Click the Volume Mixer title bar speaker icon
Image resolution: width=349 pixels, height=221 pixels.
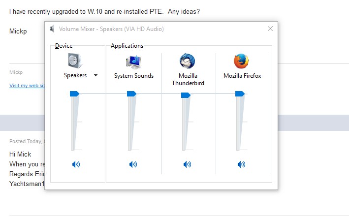(53, 29)
